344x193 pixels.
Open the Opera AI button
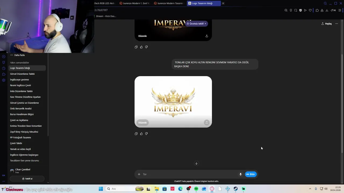(333, 10)
